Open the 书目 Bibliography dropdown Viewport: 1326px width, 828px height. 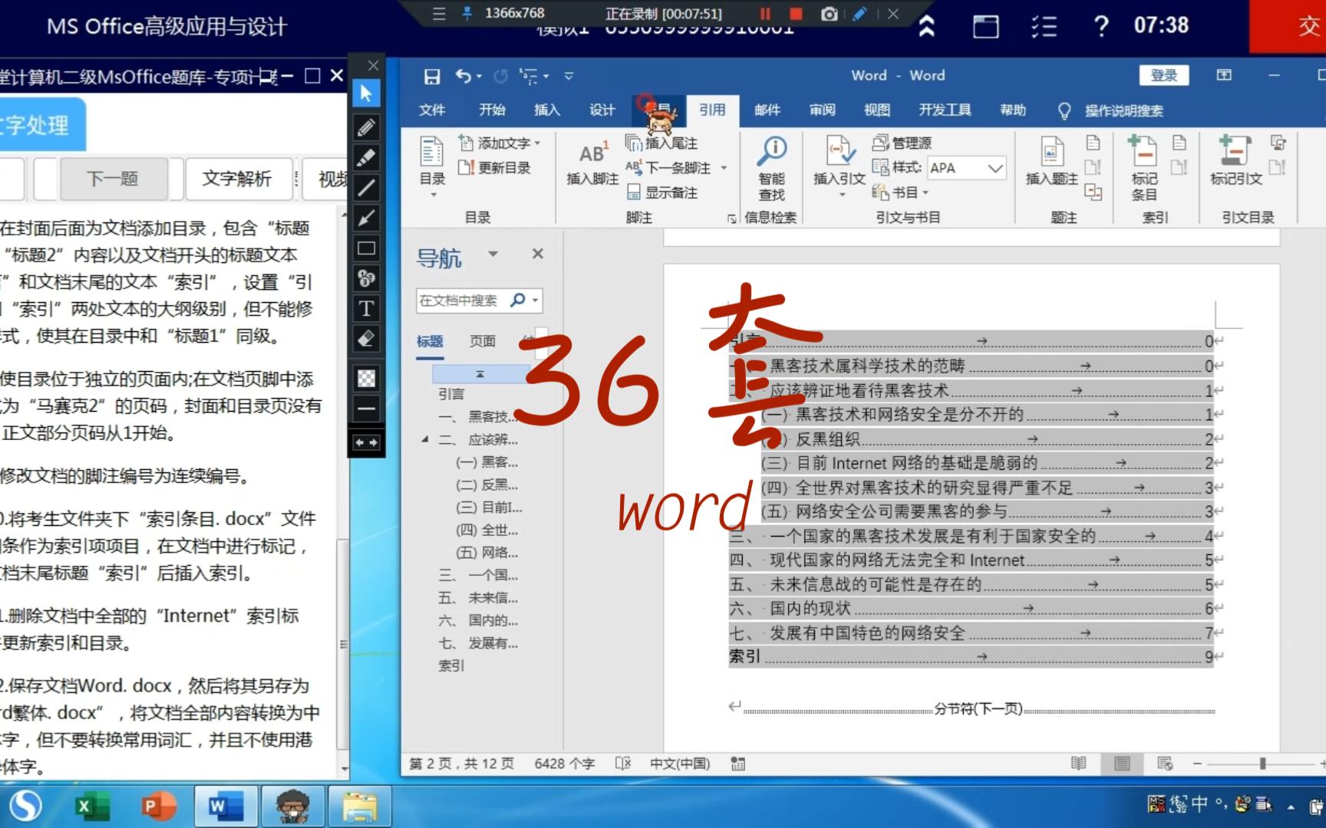click(900, 192)
